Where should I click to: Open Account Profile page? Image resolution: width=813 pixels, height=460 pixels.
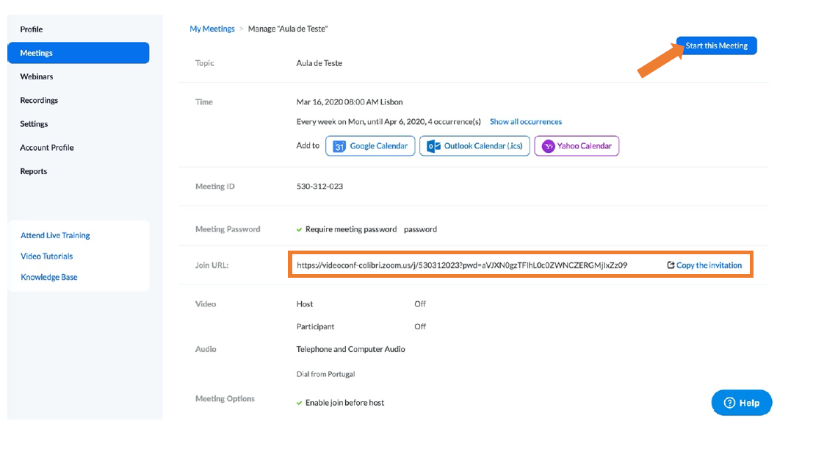(x=47, y=148)
